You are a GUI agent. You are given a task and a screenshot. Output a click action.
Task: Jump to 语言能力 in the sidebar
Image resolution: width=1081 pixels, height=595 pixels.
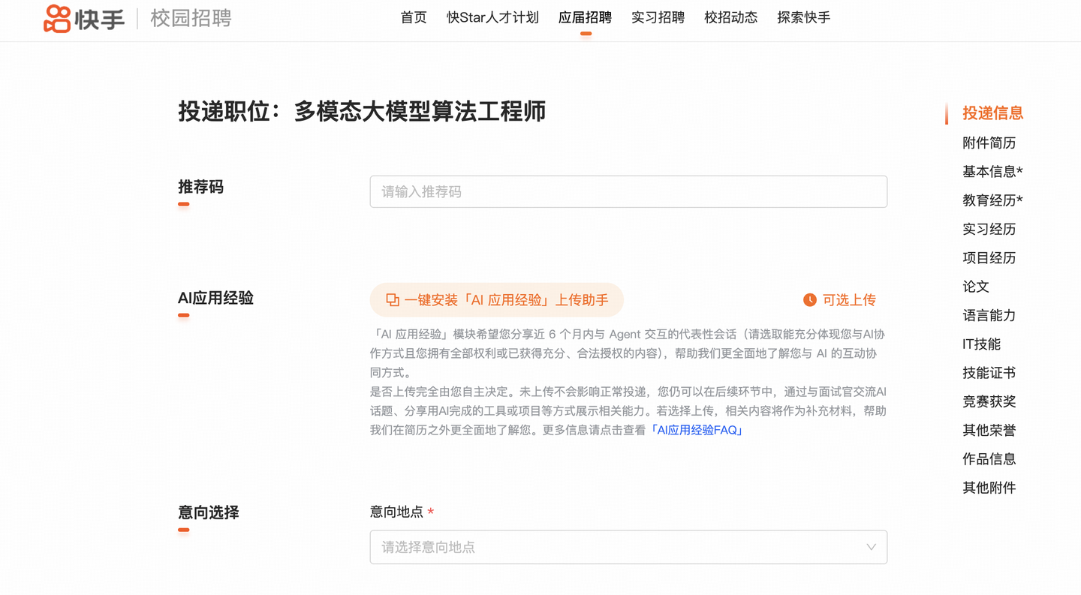tap(989, 315)
